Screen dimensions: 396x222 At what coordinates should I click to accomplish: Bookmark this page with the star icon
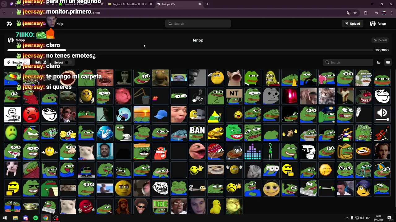[355, 13]
